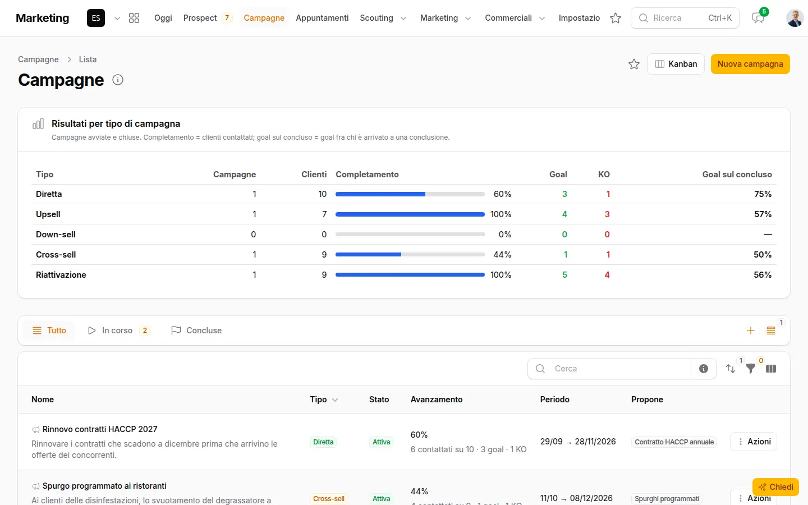Screen dimensions: 808x505
Task: Focus the Ricerca global search field
Action: (x=685, y=18)
